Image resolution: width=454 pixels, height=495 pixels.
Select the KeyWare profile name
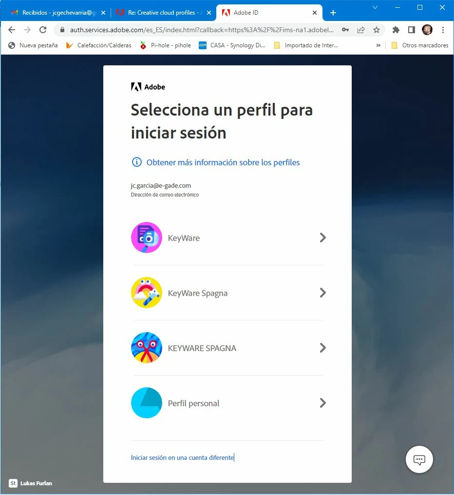click(184, 238)
